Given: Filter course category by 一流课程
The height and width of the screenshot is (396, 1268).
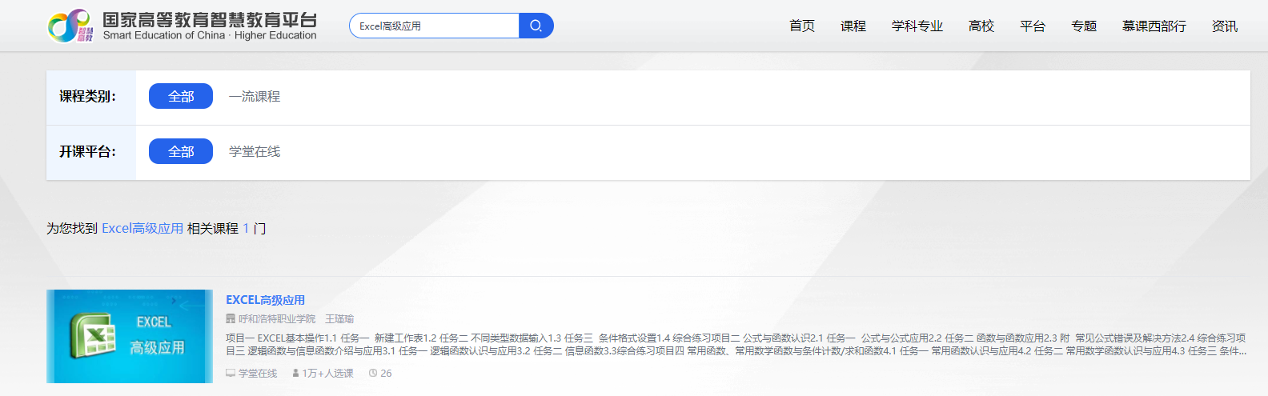Looking at the screenshot, I should click(254, 96).
